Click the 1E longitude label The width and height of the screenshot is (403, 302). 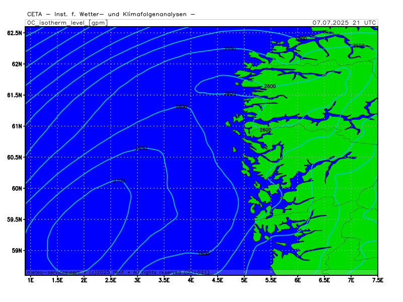point(31,280)
